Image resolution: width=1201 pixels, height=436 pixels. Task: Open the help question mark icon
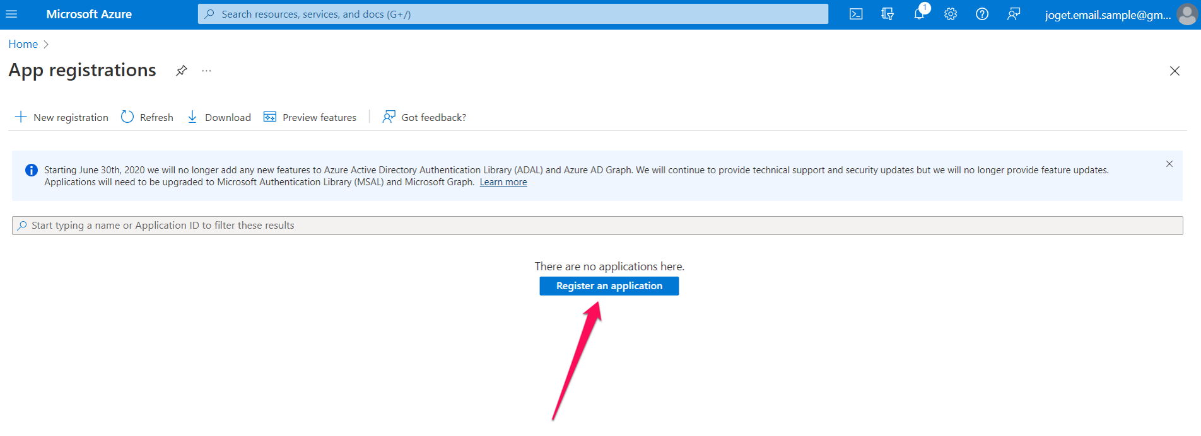(982, 14)
